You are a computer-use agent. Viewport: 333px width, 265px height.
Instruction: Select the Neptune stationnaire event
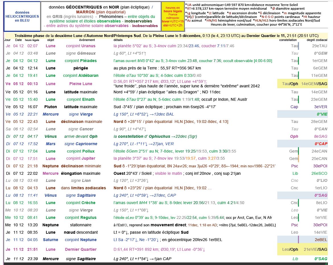81,225
